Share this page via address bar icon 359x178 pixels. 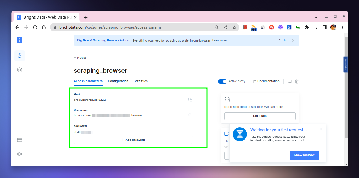pos(225,27)
